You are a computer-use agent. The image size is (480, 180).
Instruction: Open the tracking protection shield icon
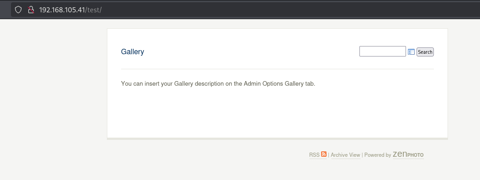[x=18, y=10]
